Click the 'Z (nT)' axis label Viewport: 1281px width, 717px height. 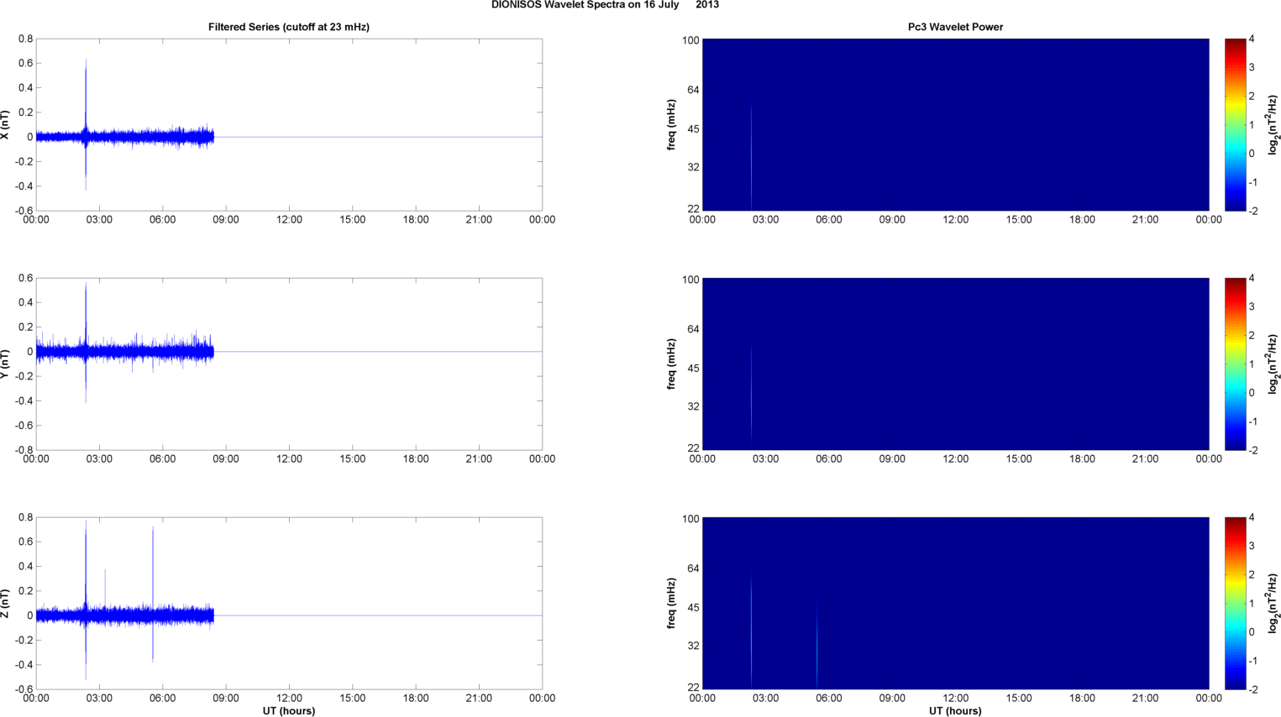point(5,604)
